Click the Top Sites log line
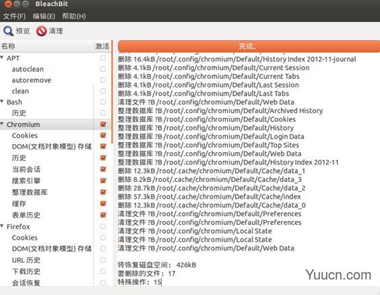Screen dimensions: 380x295 208,145
